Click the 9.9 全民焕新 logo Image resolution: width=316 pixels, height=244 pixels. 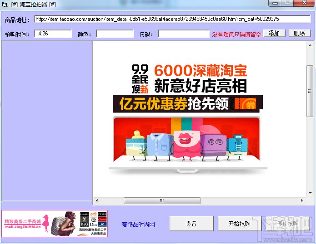pyautogui.click(x=140, y=79)
